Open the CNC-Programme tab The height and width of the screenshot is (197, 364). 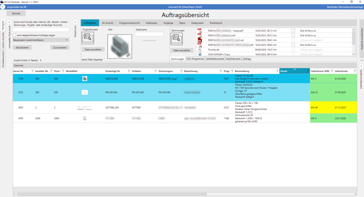195,59
